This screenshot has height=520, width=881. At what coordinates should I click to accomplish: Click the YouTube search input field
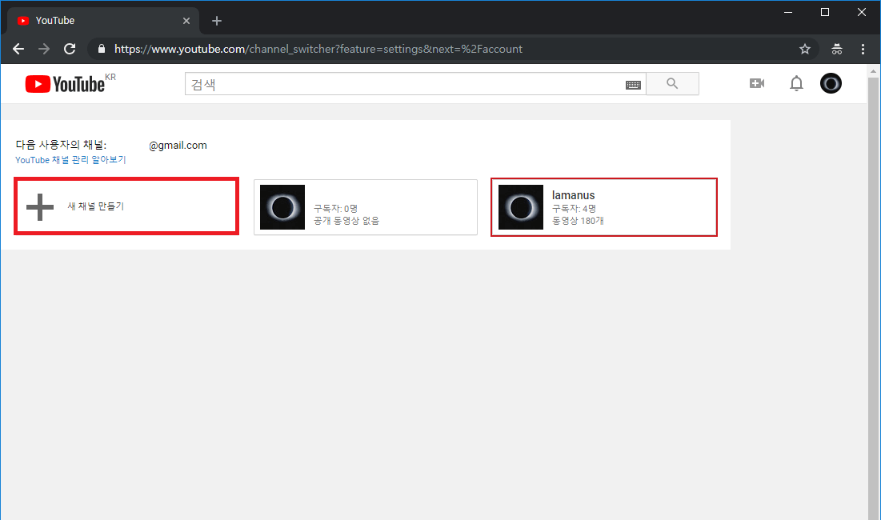(404, 84)
